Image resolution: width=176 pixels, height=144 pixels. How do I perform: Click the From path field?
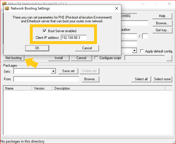[46, 79]
